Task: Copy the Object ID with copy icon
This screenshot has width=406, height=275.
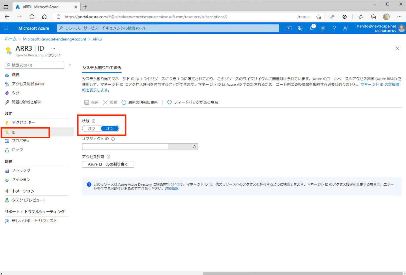Action: coord(194,147)
